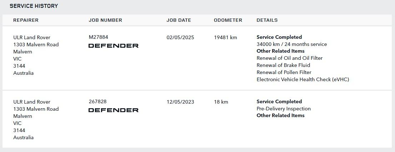395x152 pixels.
Task: Click the Pre-Delivery Inspection text
Action: (284, 109)
